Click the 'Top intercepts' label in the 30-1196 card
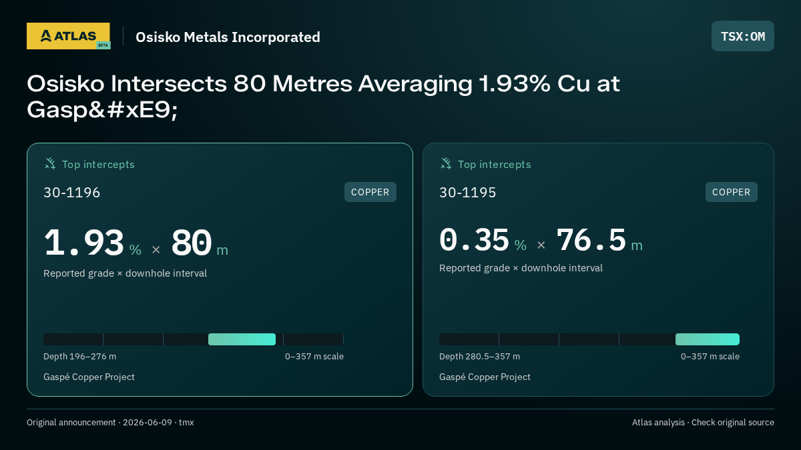801x450 pixels. point(98,164)
